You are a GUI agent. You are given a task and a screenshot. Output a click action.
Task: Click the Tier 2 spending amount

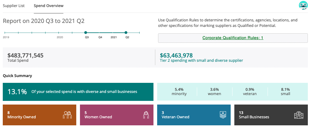coord(176,55)
